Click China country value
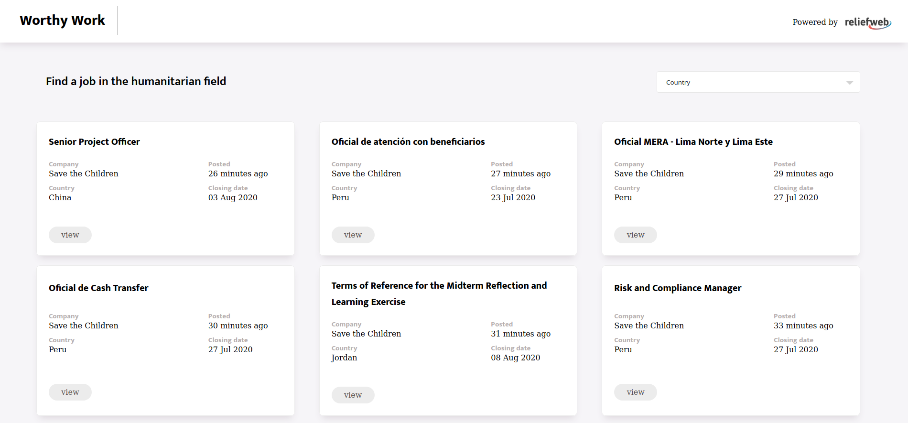Viewport: 908px width, 423px height. tap(60, 197)
